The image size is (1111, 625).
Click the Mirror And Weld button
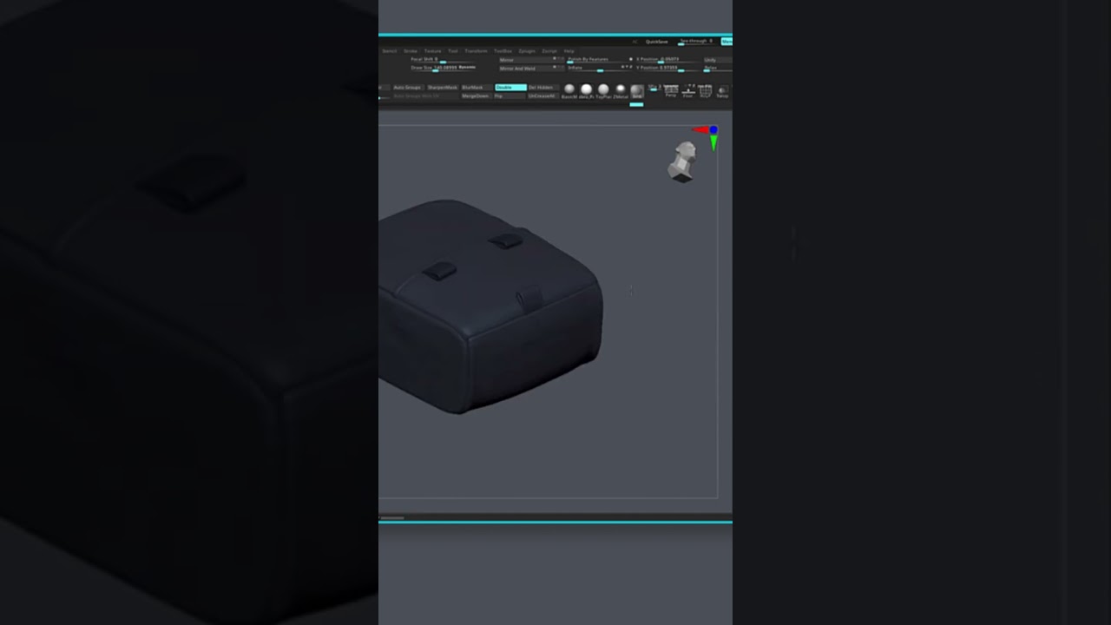point(517,69)
